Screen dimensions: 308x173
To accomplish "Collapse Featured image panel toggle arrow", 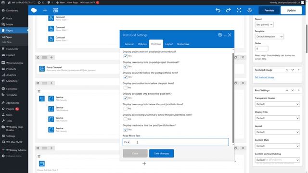I will 298,70.
